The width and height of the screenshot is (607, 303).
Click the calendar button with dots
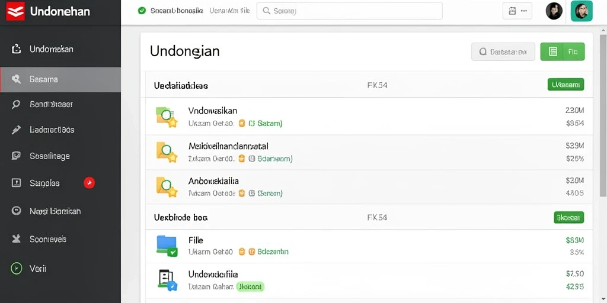point(517,11)
